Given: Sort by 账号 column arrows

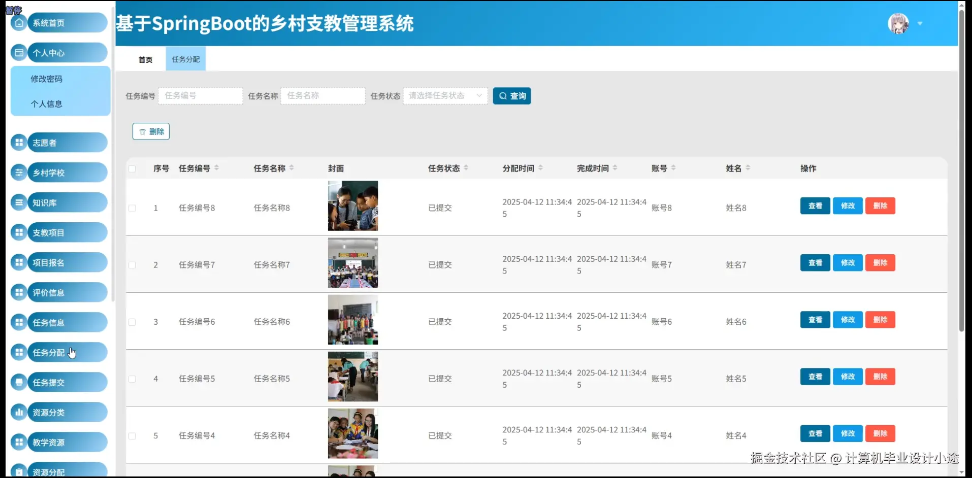Looking at the screenshot, I should (673, 168).
